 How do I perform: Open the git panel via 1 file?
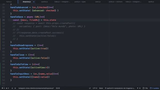(x=145, y=88)
